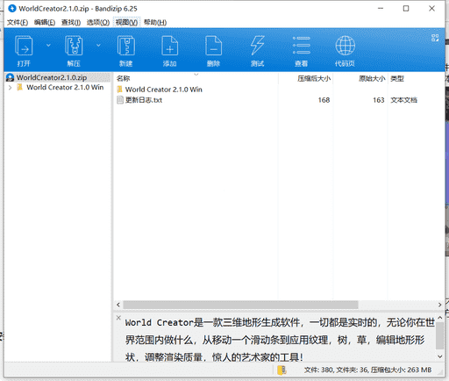Image resolution: width=449 pixels, height=381 pixels.
Task: Click the 删除 (Delete) file icon
Action: pos(213,46)
